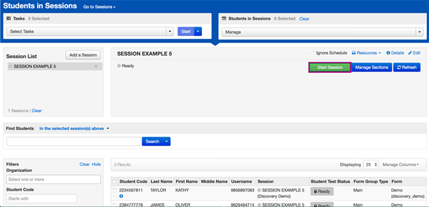429x207 pixels.
Task: Sort by the Student Code column header
Action: tap(133, 182)
